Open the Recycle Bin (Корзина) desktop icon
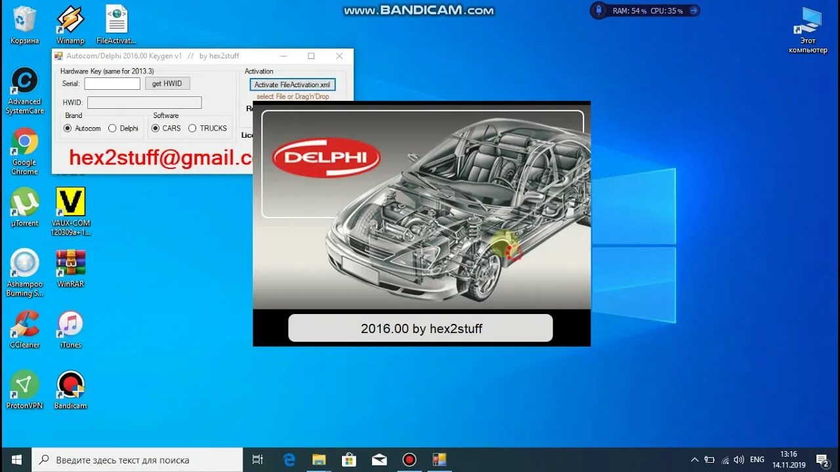The width and height of the screenshot is (840, 472). tap(24, 25)
